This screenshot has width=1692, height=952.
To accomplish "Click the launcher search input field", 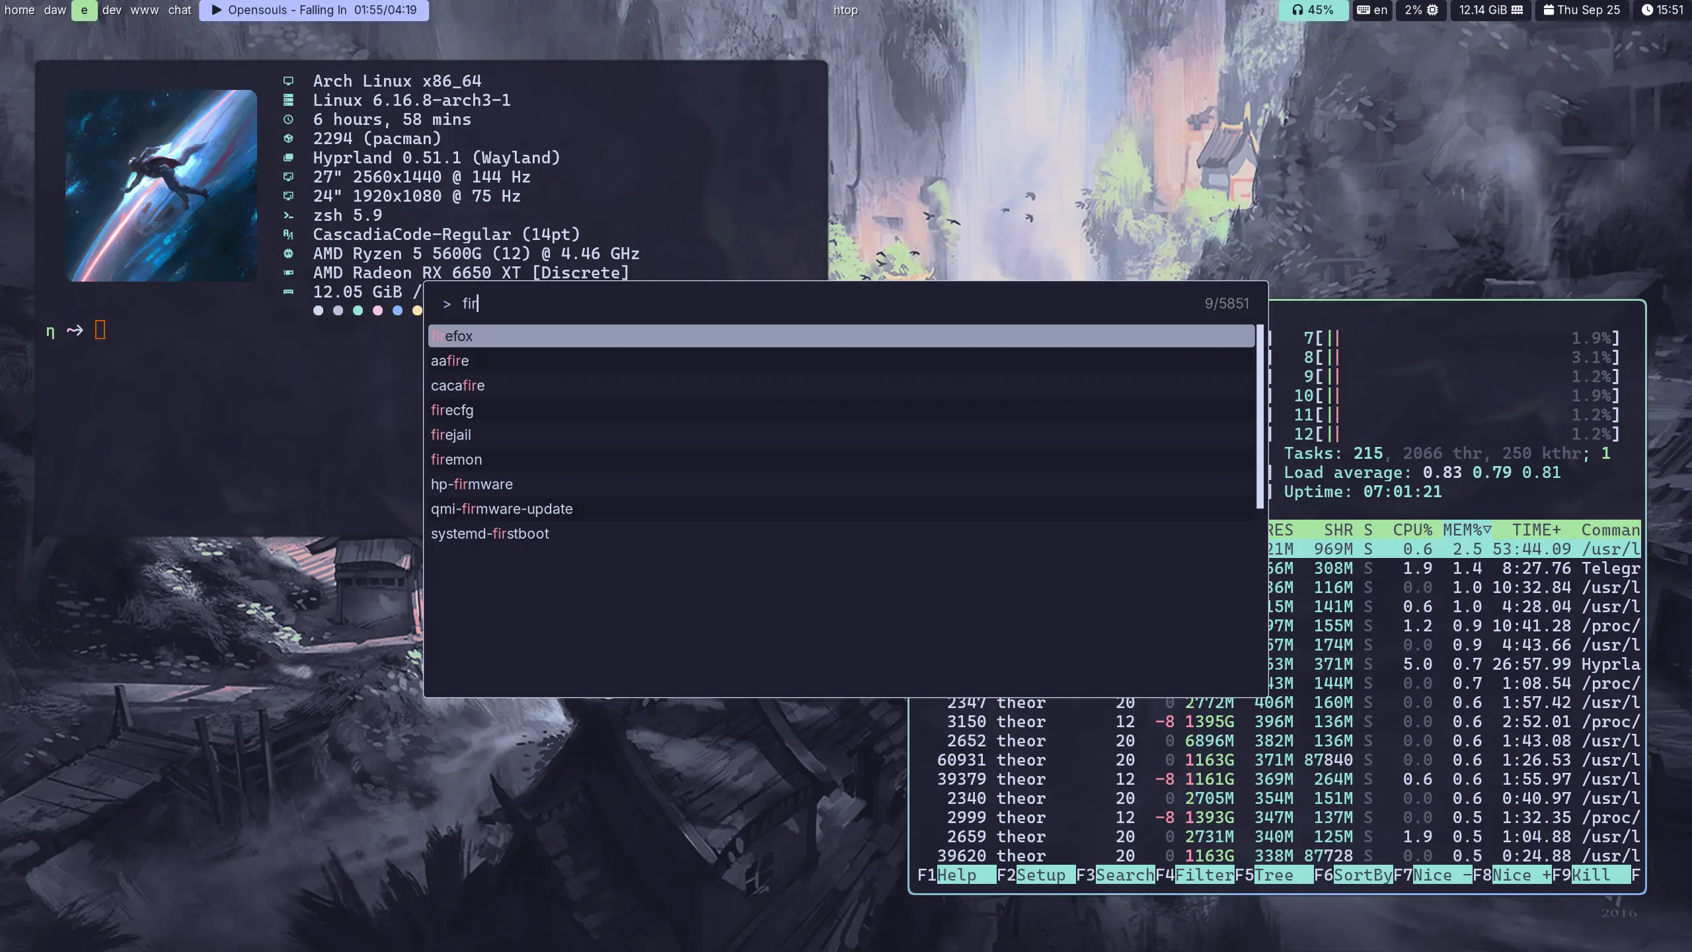I will [793, 303].
